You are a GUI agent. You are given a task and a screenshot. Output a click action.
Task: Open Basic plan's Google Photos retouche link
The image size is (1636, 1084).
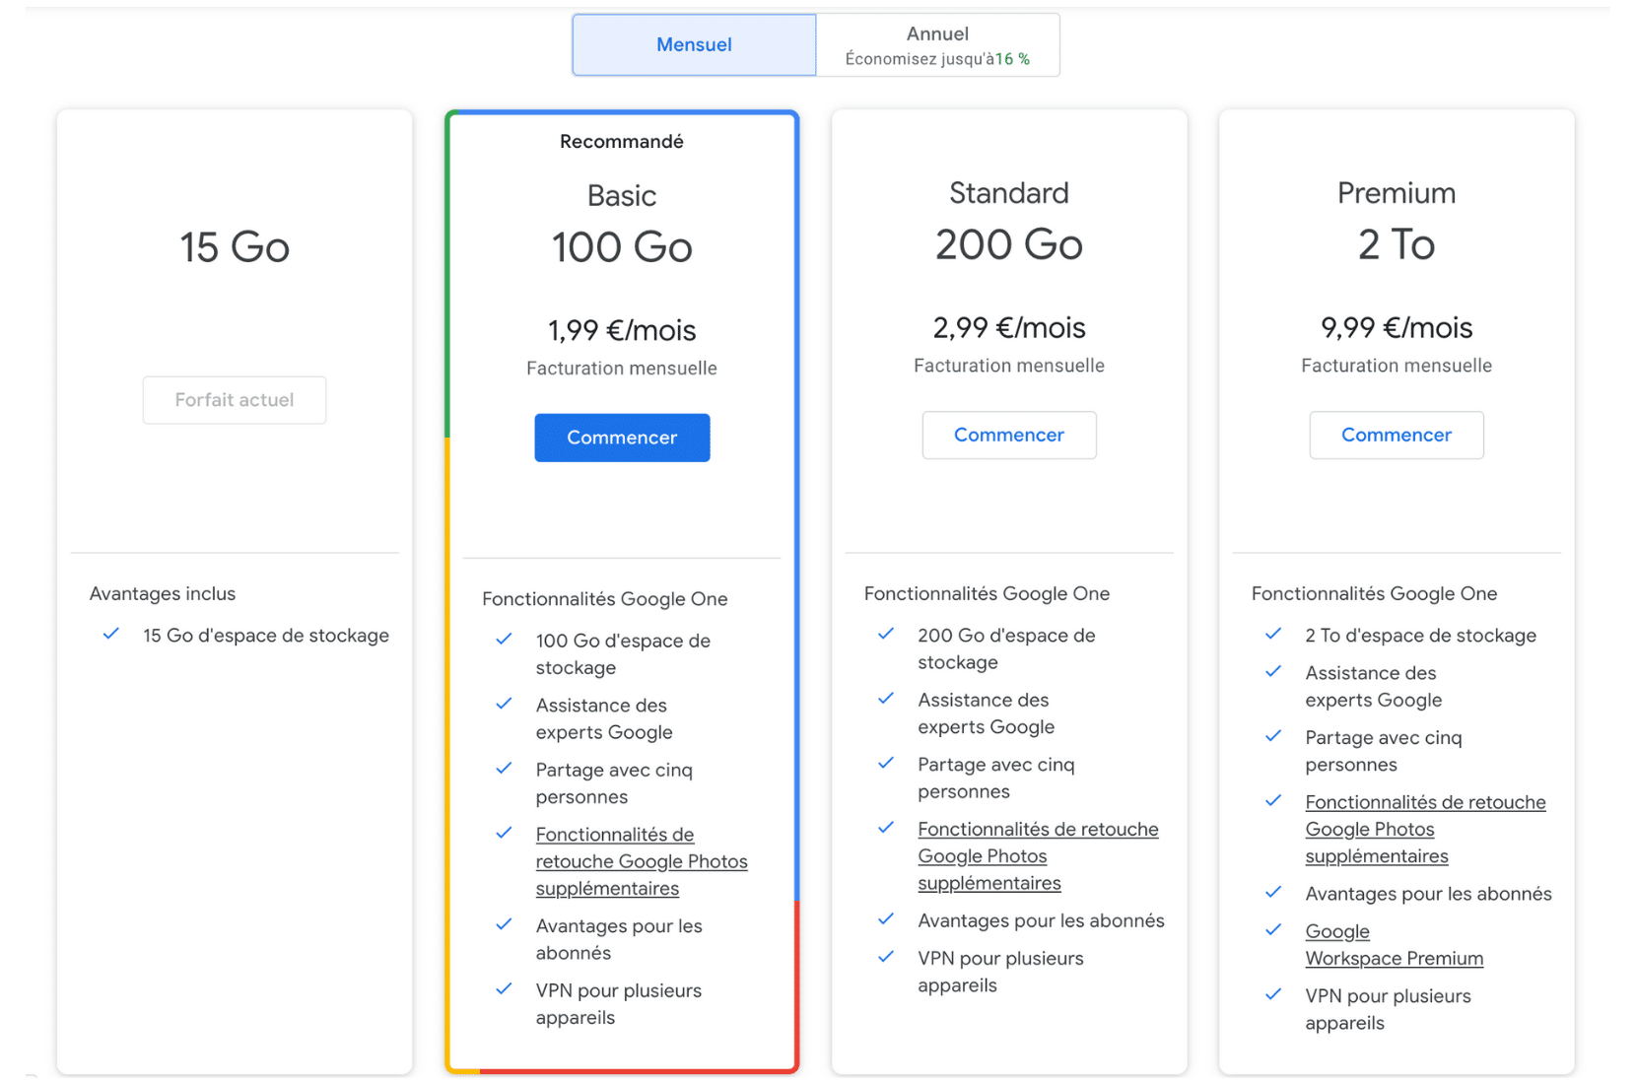click(x=642, y=861)
